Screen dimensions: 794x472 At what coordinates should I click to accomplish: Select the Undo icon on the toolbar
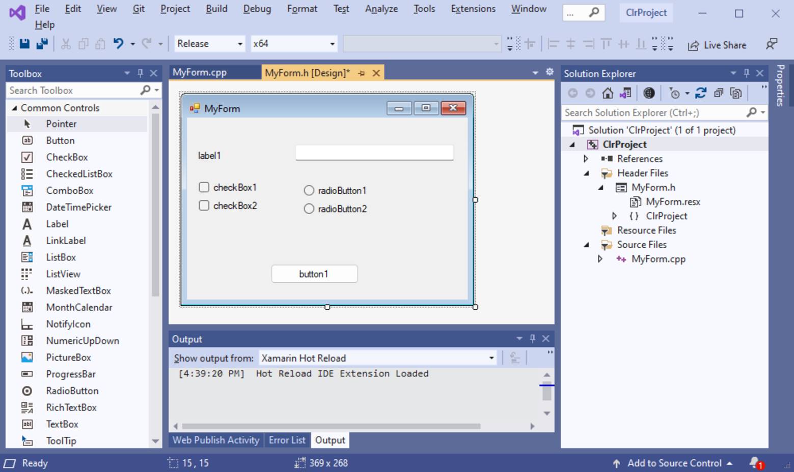(119, 43)
